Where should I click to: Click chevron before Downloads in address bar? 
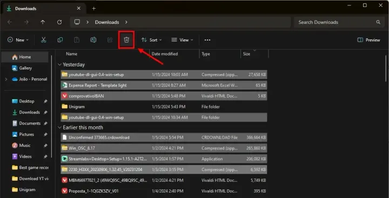(88, 22)
